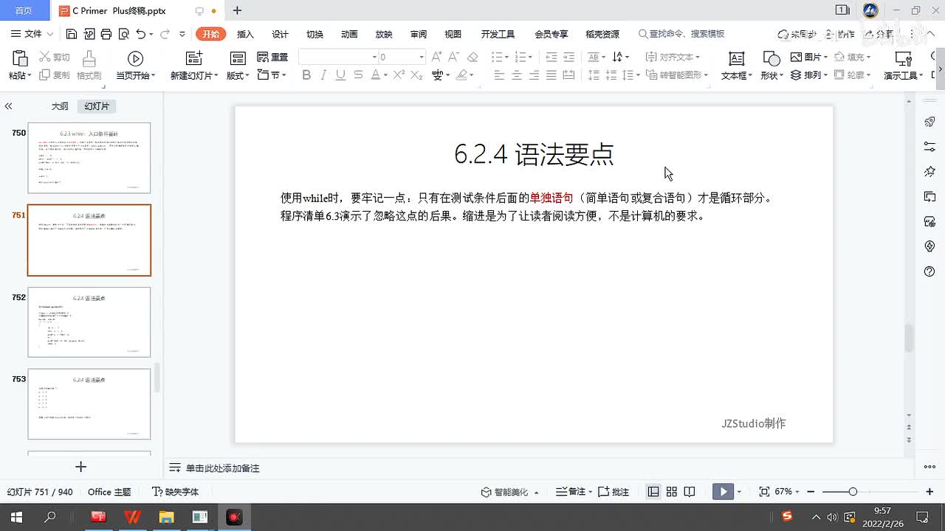This screenshot has height=531, width=945.
Task: Open the File (文件) menu
Action: (32, 34)
